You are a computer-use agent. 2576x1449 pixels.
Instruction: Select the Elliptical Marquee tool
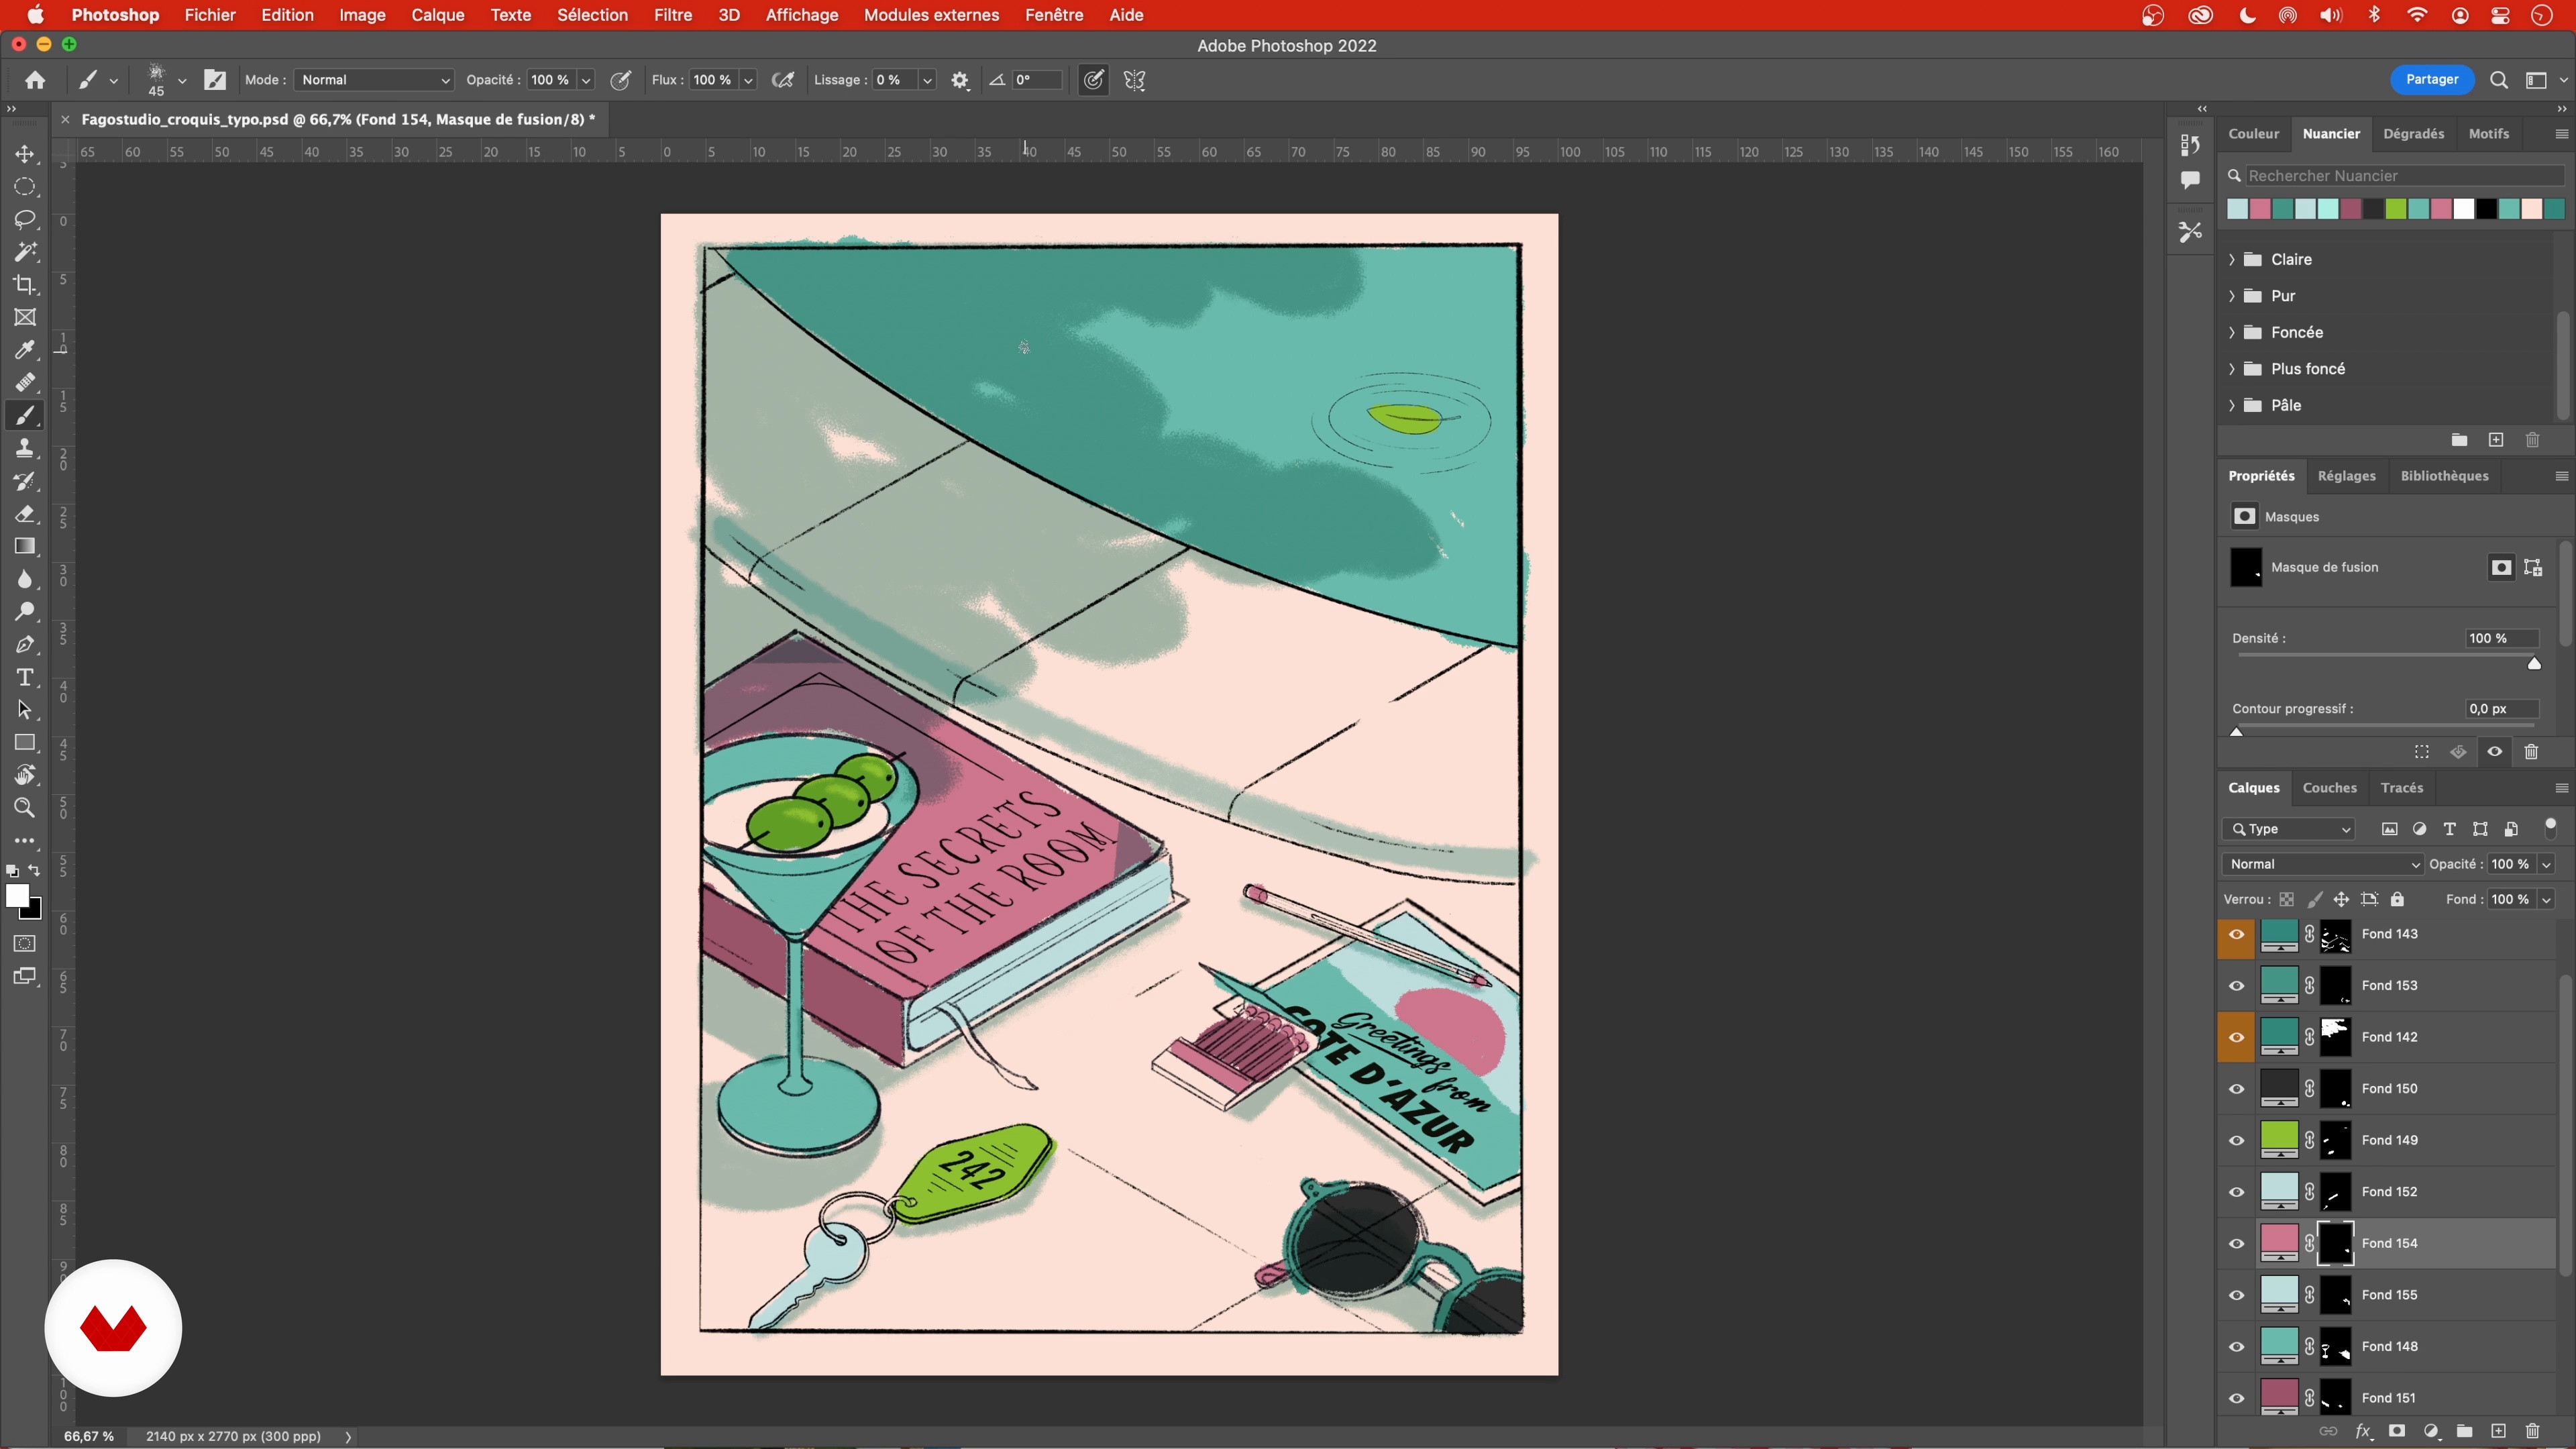25,187
